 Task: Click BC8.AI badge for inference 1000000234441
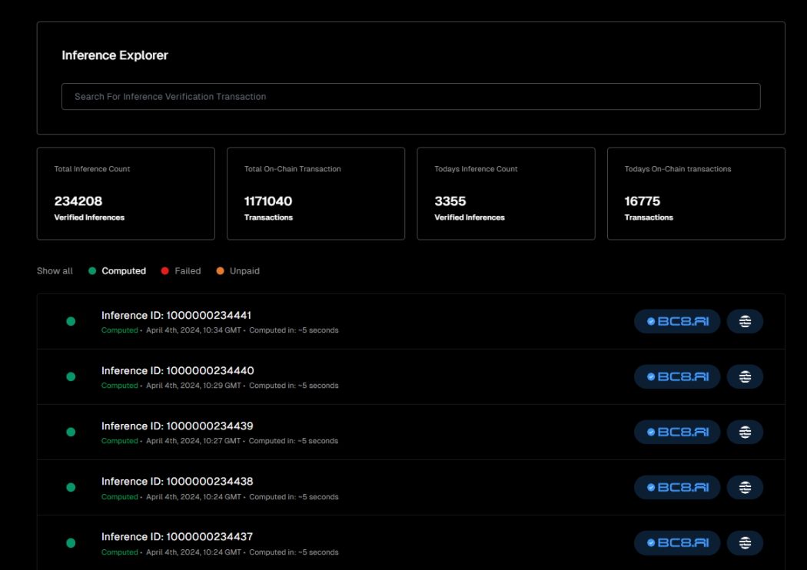pos(677,321)
